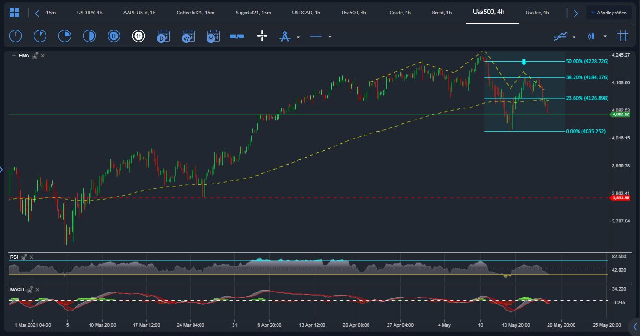Toggle the chart grid lines icon
The height and width of the screenshot is (336, 640).
tap(623, 36)
